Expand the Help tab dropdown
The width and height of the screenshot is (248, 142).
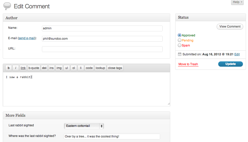237,2
